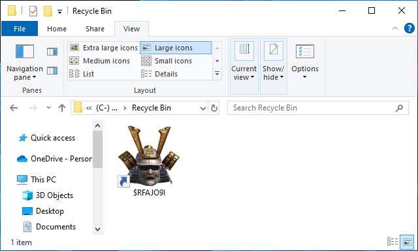The width and height of the screenshot is (418, 251).
Task: Click navigation pane scroll-up arrow
Action: [97, 125]
